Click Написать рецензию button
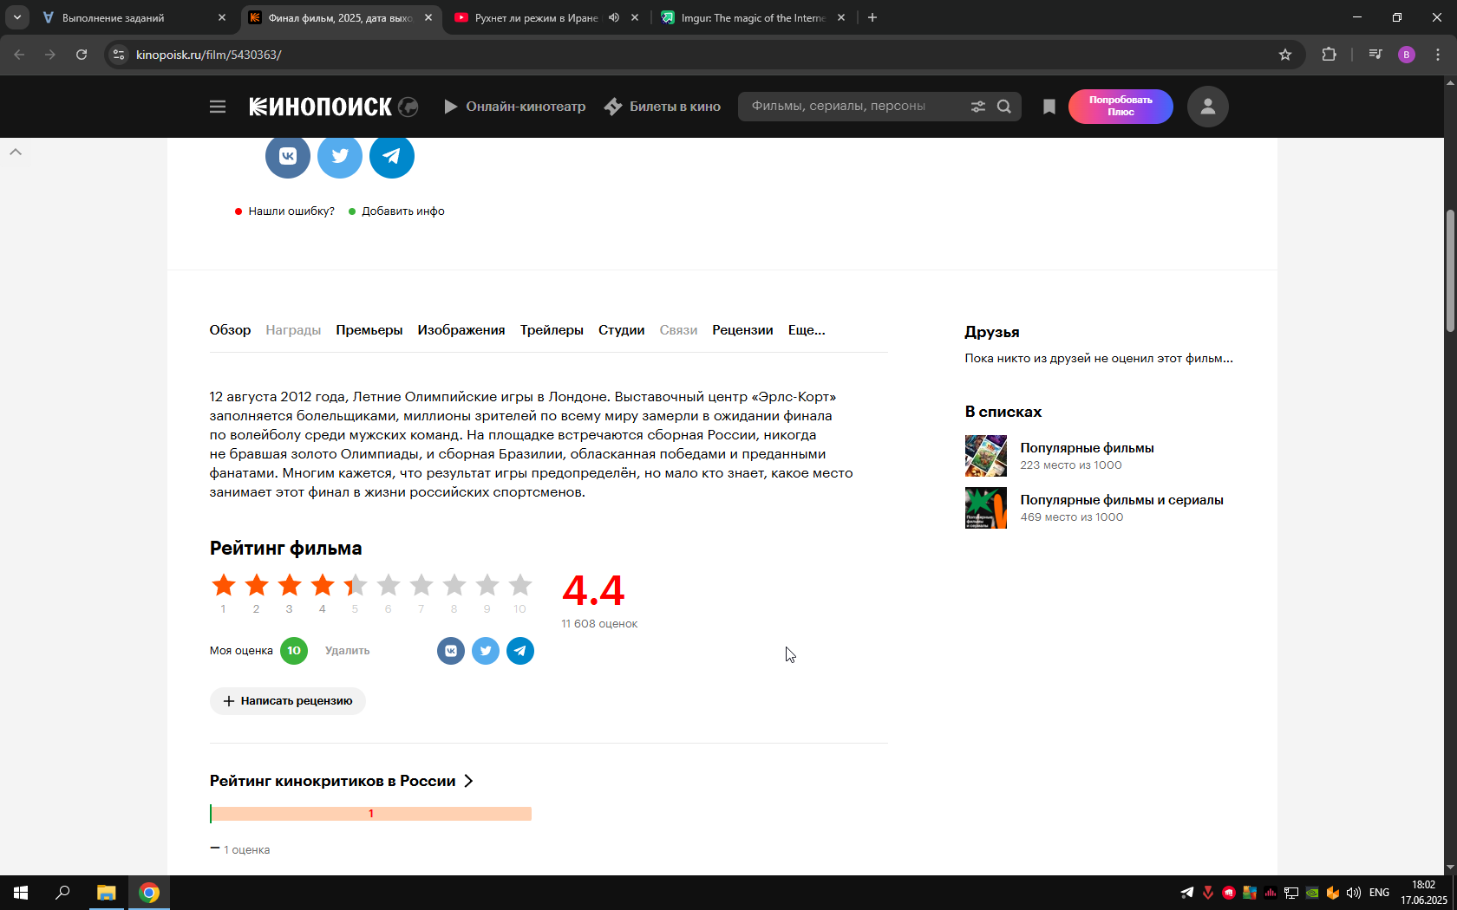This screenshot has height=910, width=1457. coord(288,701)
